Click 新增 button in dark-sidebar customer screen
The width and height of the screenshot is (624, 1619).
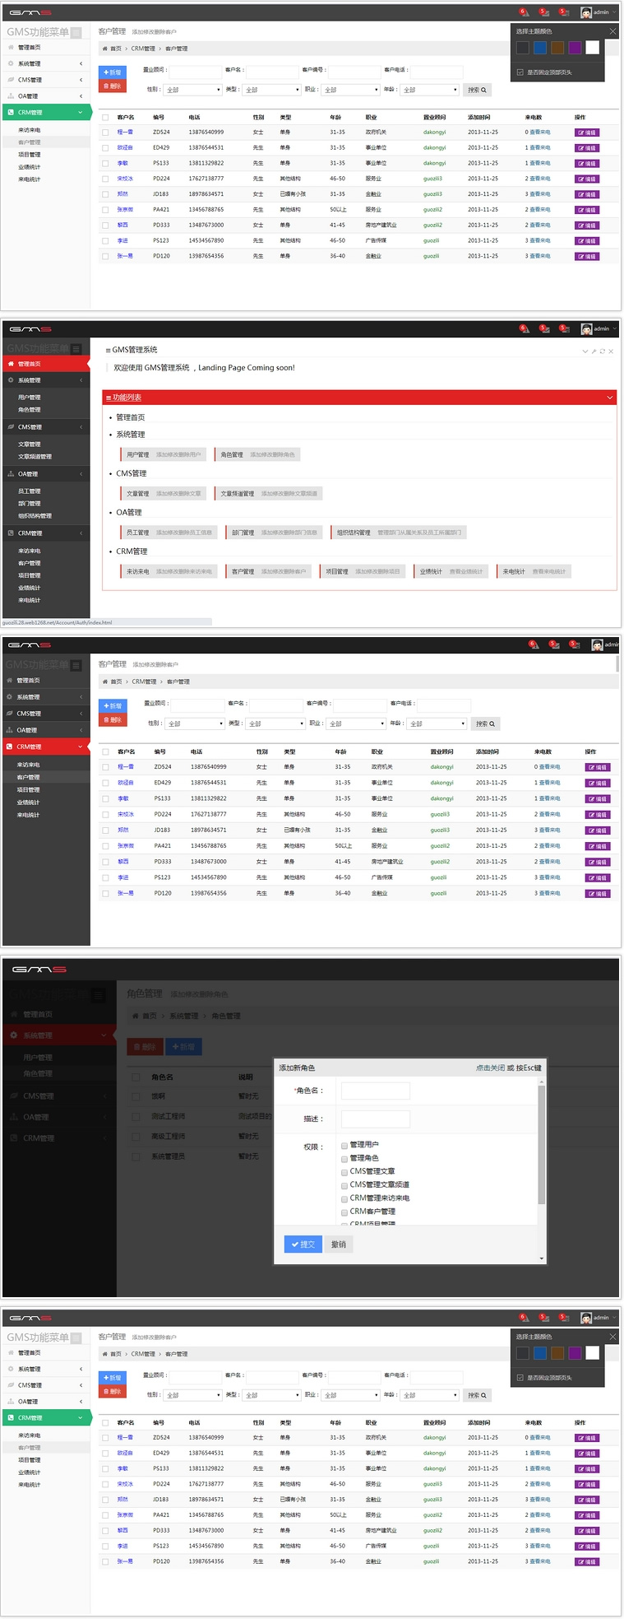click(113, 706)
